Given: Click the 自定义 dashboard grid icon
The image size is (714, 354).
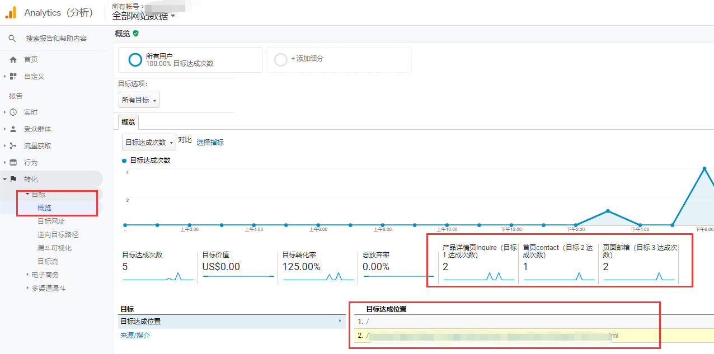Looking at the screenshot, I should (x=13, y=77).
